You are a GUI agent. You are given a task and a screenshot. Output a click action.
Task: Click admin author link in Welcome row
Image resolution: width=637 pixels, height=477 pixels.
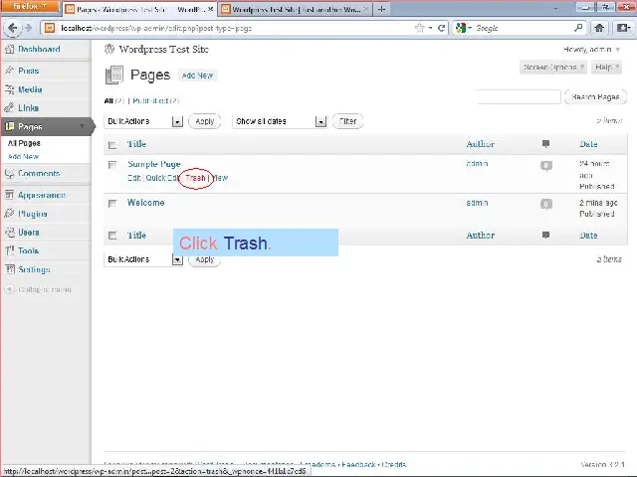477,203
